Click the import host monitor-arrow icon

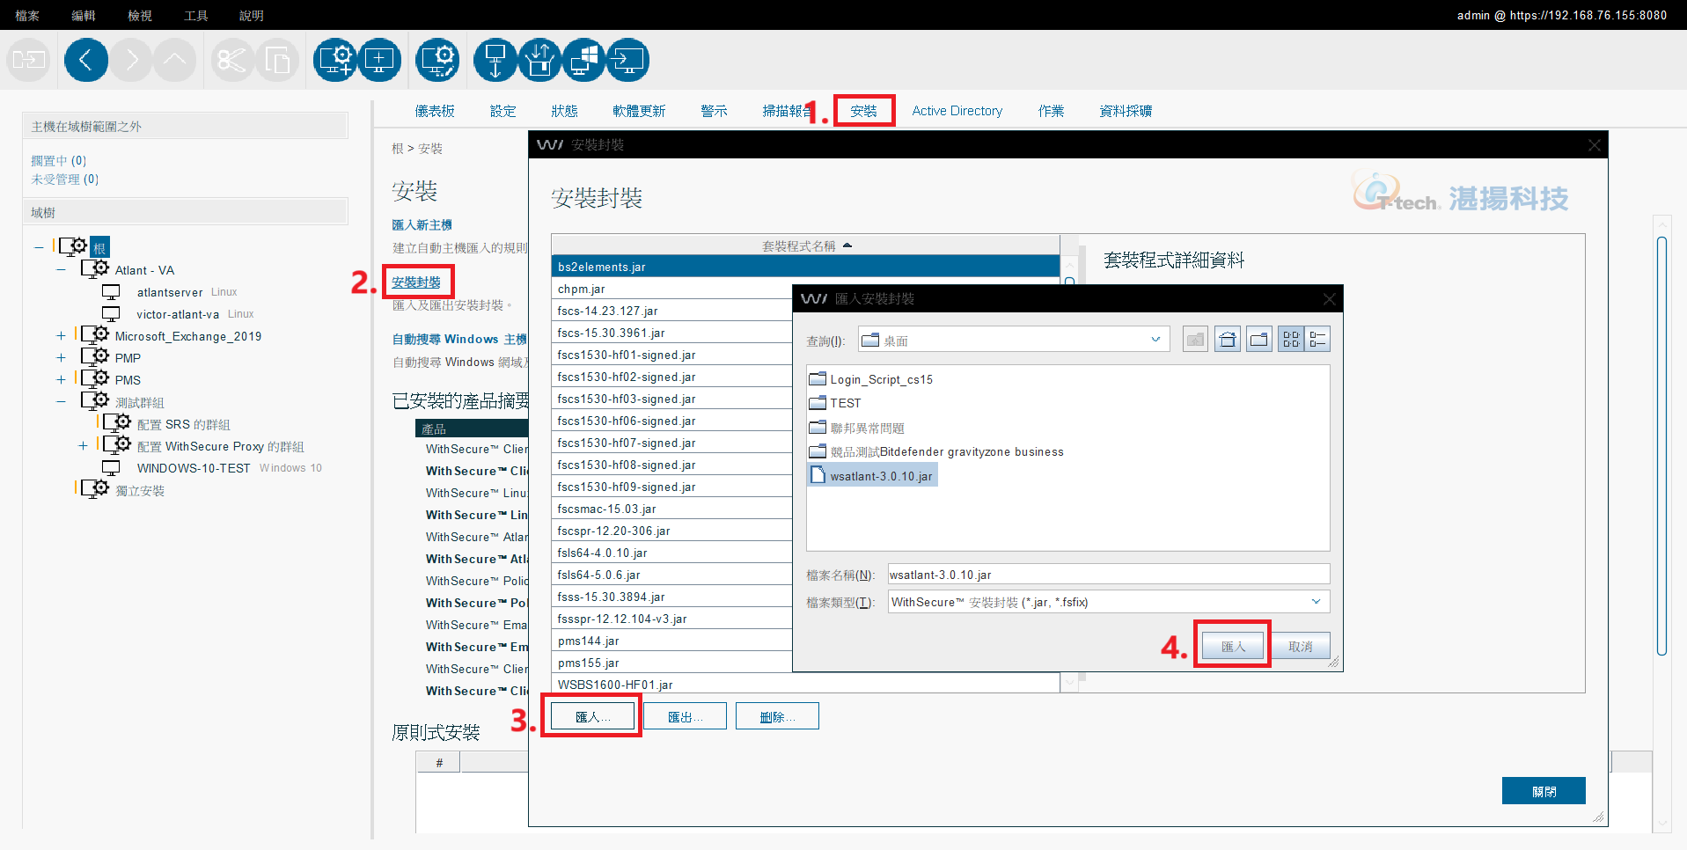pyautogui.click(x=627, y=60)
